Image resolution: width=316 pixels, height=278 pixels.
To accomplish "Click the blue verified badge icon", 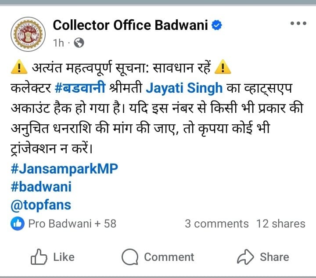I will [x=217, y=25].
